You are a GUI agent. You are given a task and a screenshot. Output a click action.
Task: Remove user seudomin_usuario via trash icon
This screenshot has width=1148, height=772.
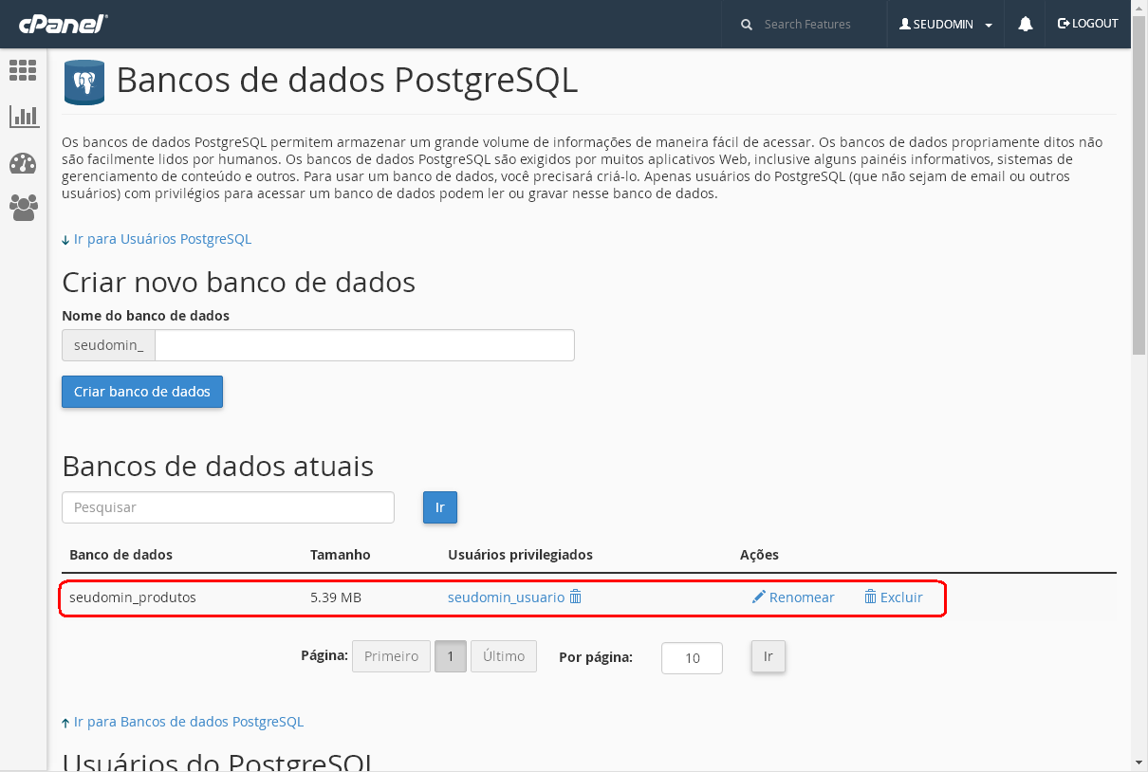click(576, 597)
